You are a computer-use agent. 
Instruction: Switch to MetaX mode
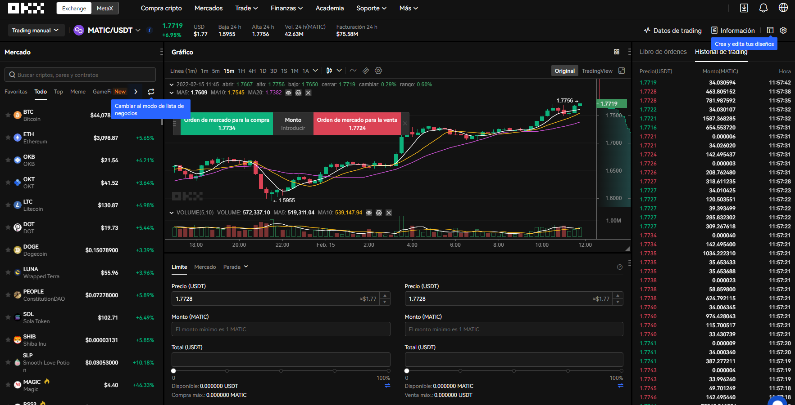point(105,8)
